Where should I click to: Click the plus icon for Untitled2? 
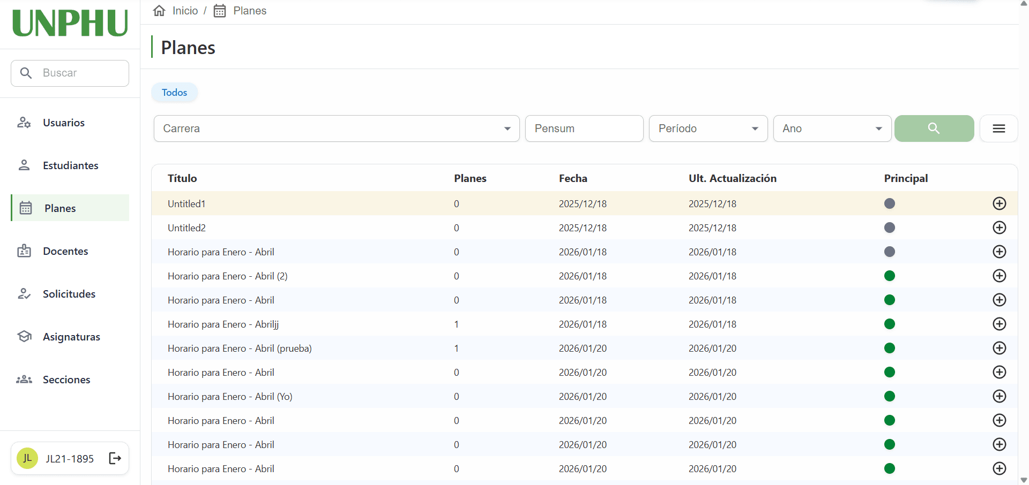tap(1000, 228)
